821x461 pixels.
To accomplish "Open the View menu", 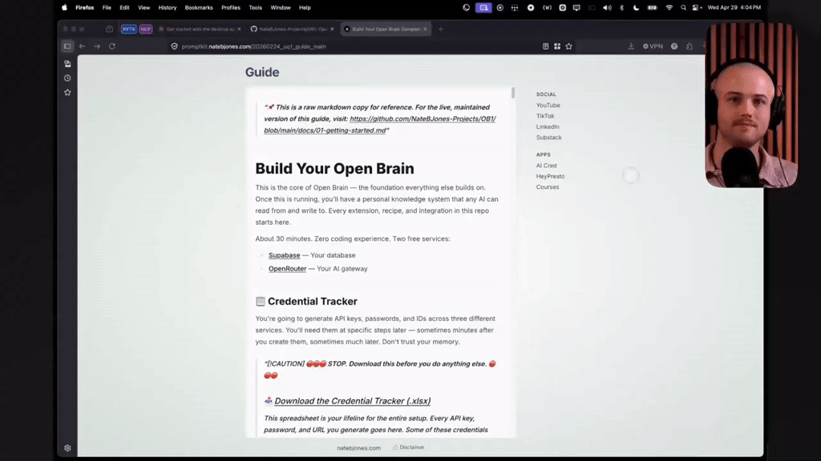I will point(144,8).
